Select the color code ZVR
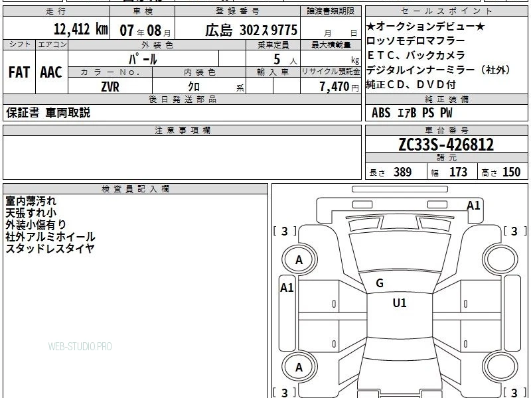The height and width of the screenshot is (398, 531). [x=110, y=87]
